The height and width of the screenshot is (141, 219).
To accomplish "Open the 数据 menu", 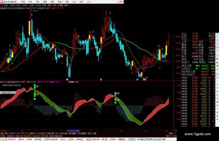I will click(45, 2).
